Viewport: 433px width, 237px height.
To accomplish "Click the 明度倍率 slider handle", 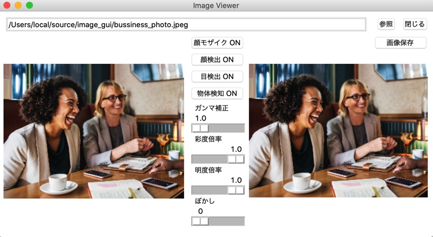I will tap(236, 190).
